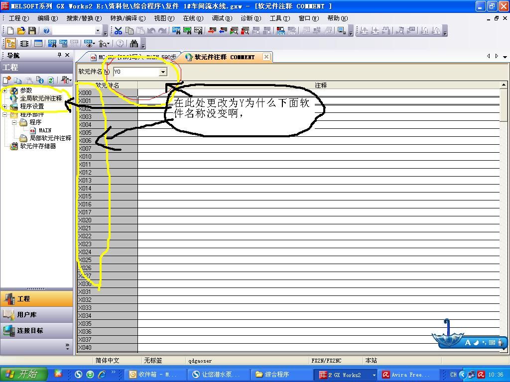Open the 工程(P) menu
The width and height of the screenshot is (510, 382).
(x=19, y=18)
